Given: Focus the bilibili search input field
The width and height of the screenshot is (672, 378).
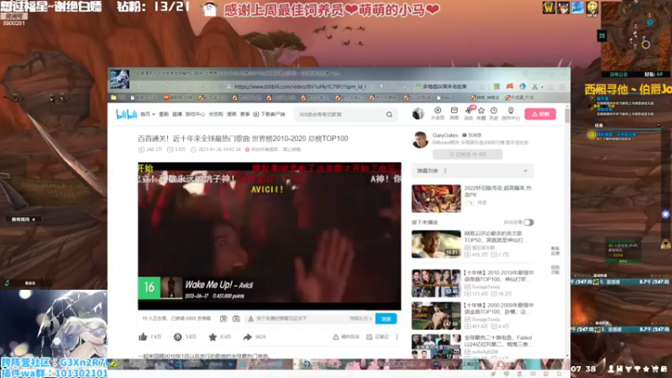Looking at the screenshot, I should [340, 114].
